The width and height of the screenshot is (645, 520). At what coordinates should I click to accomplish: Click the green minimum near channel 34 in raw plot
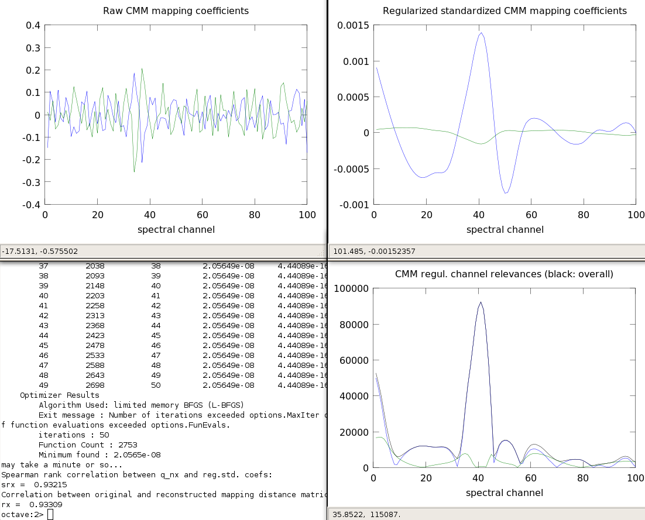tap(134, 171)
